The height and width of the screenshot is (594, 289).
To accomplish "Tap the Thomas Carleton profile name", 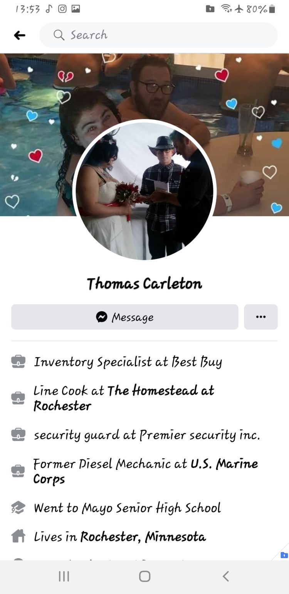I will coord(144,284).
